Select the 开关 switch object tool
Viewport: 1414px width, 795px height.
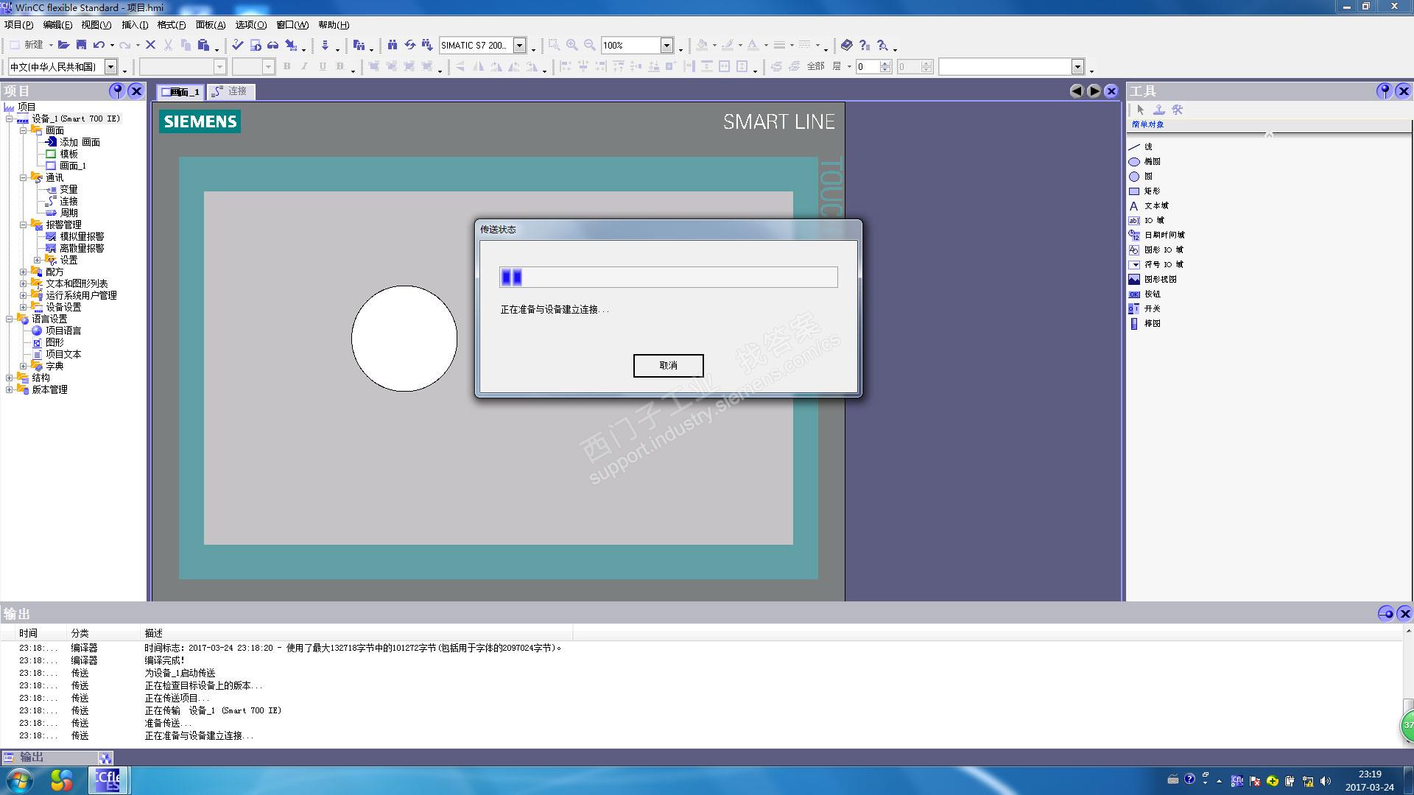(1152, 308)
